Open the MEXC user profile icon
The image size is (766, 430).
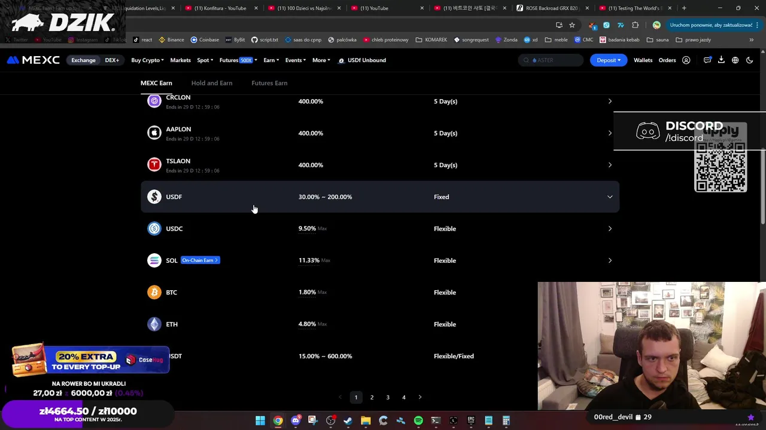point(686,60)
